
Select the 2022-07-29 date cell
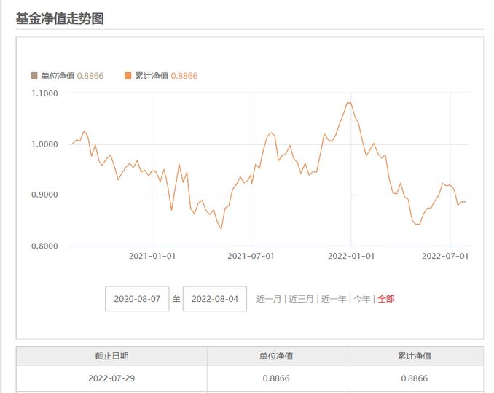click(x=111, y=378)
